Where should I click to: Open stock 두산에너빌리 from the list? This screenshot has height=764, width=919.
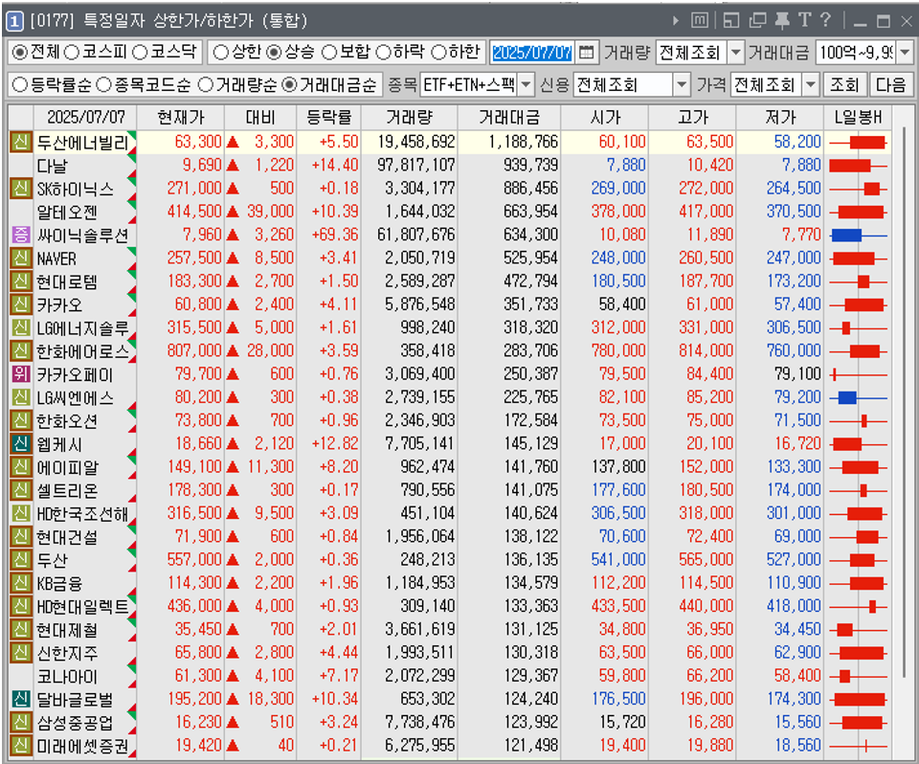(82, 143)
